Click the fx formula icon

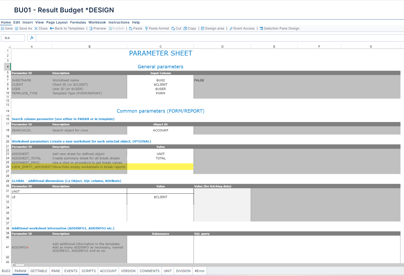pyautogui.click(x=32, y=38)
